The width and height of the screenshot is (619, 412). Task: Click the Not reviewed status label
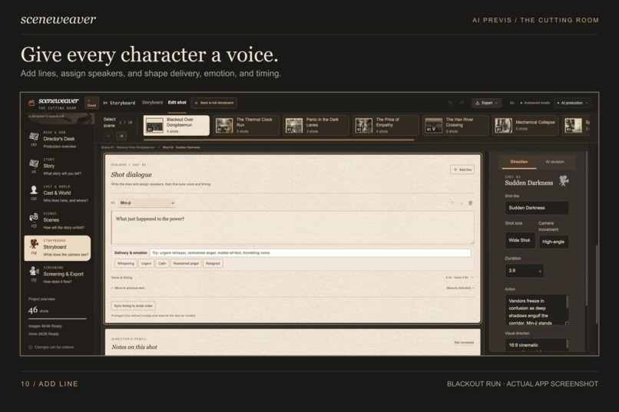(x=464, y=343)
